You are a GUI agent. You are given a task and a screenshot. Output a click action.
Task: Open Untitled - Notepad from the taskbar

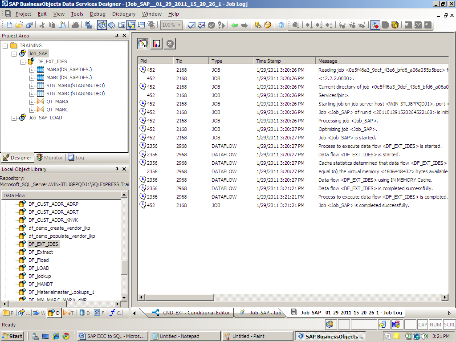click(x=185, y=336)
